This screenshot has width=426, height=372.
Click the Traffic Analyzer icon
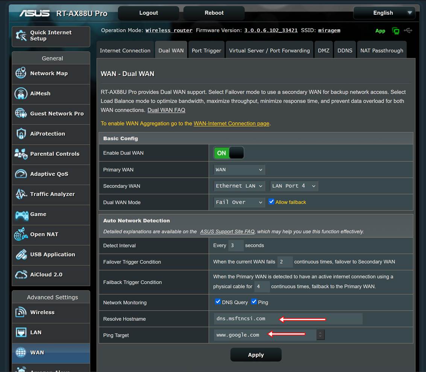click(x=21, y=194)
